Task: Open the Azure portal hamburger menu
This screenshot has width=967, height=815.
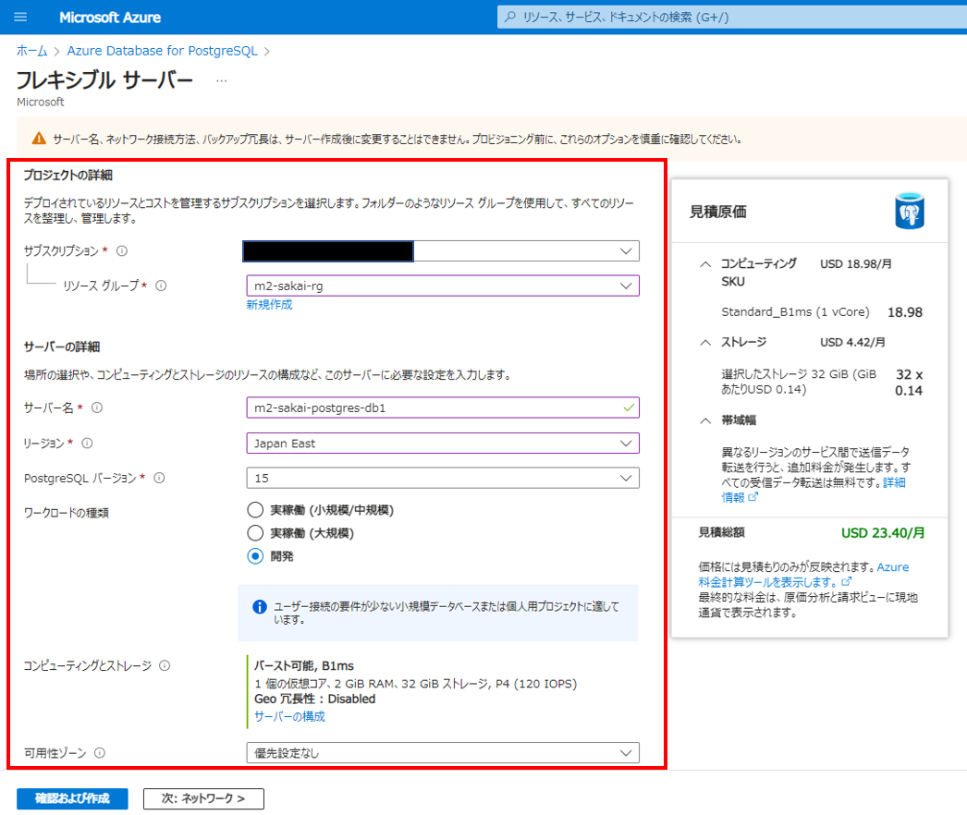Action: pyautogui.click(x=20, y=17)
